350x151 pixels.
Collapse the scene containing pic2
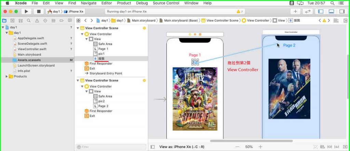click(78, 80)
